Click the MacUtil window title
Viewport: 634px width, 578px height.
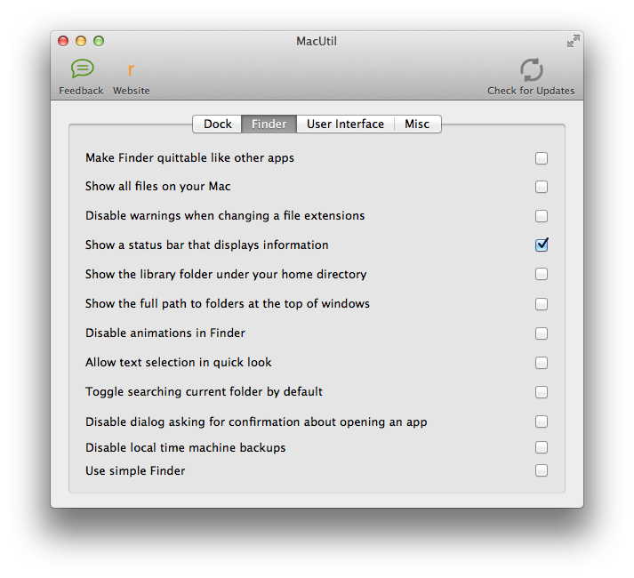(x=317, y=41)
